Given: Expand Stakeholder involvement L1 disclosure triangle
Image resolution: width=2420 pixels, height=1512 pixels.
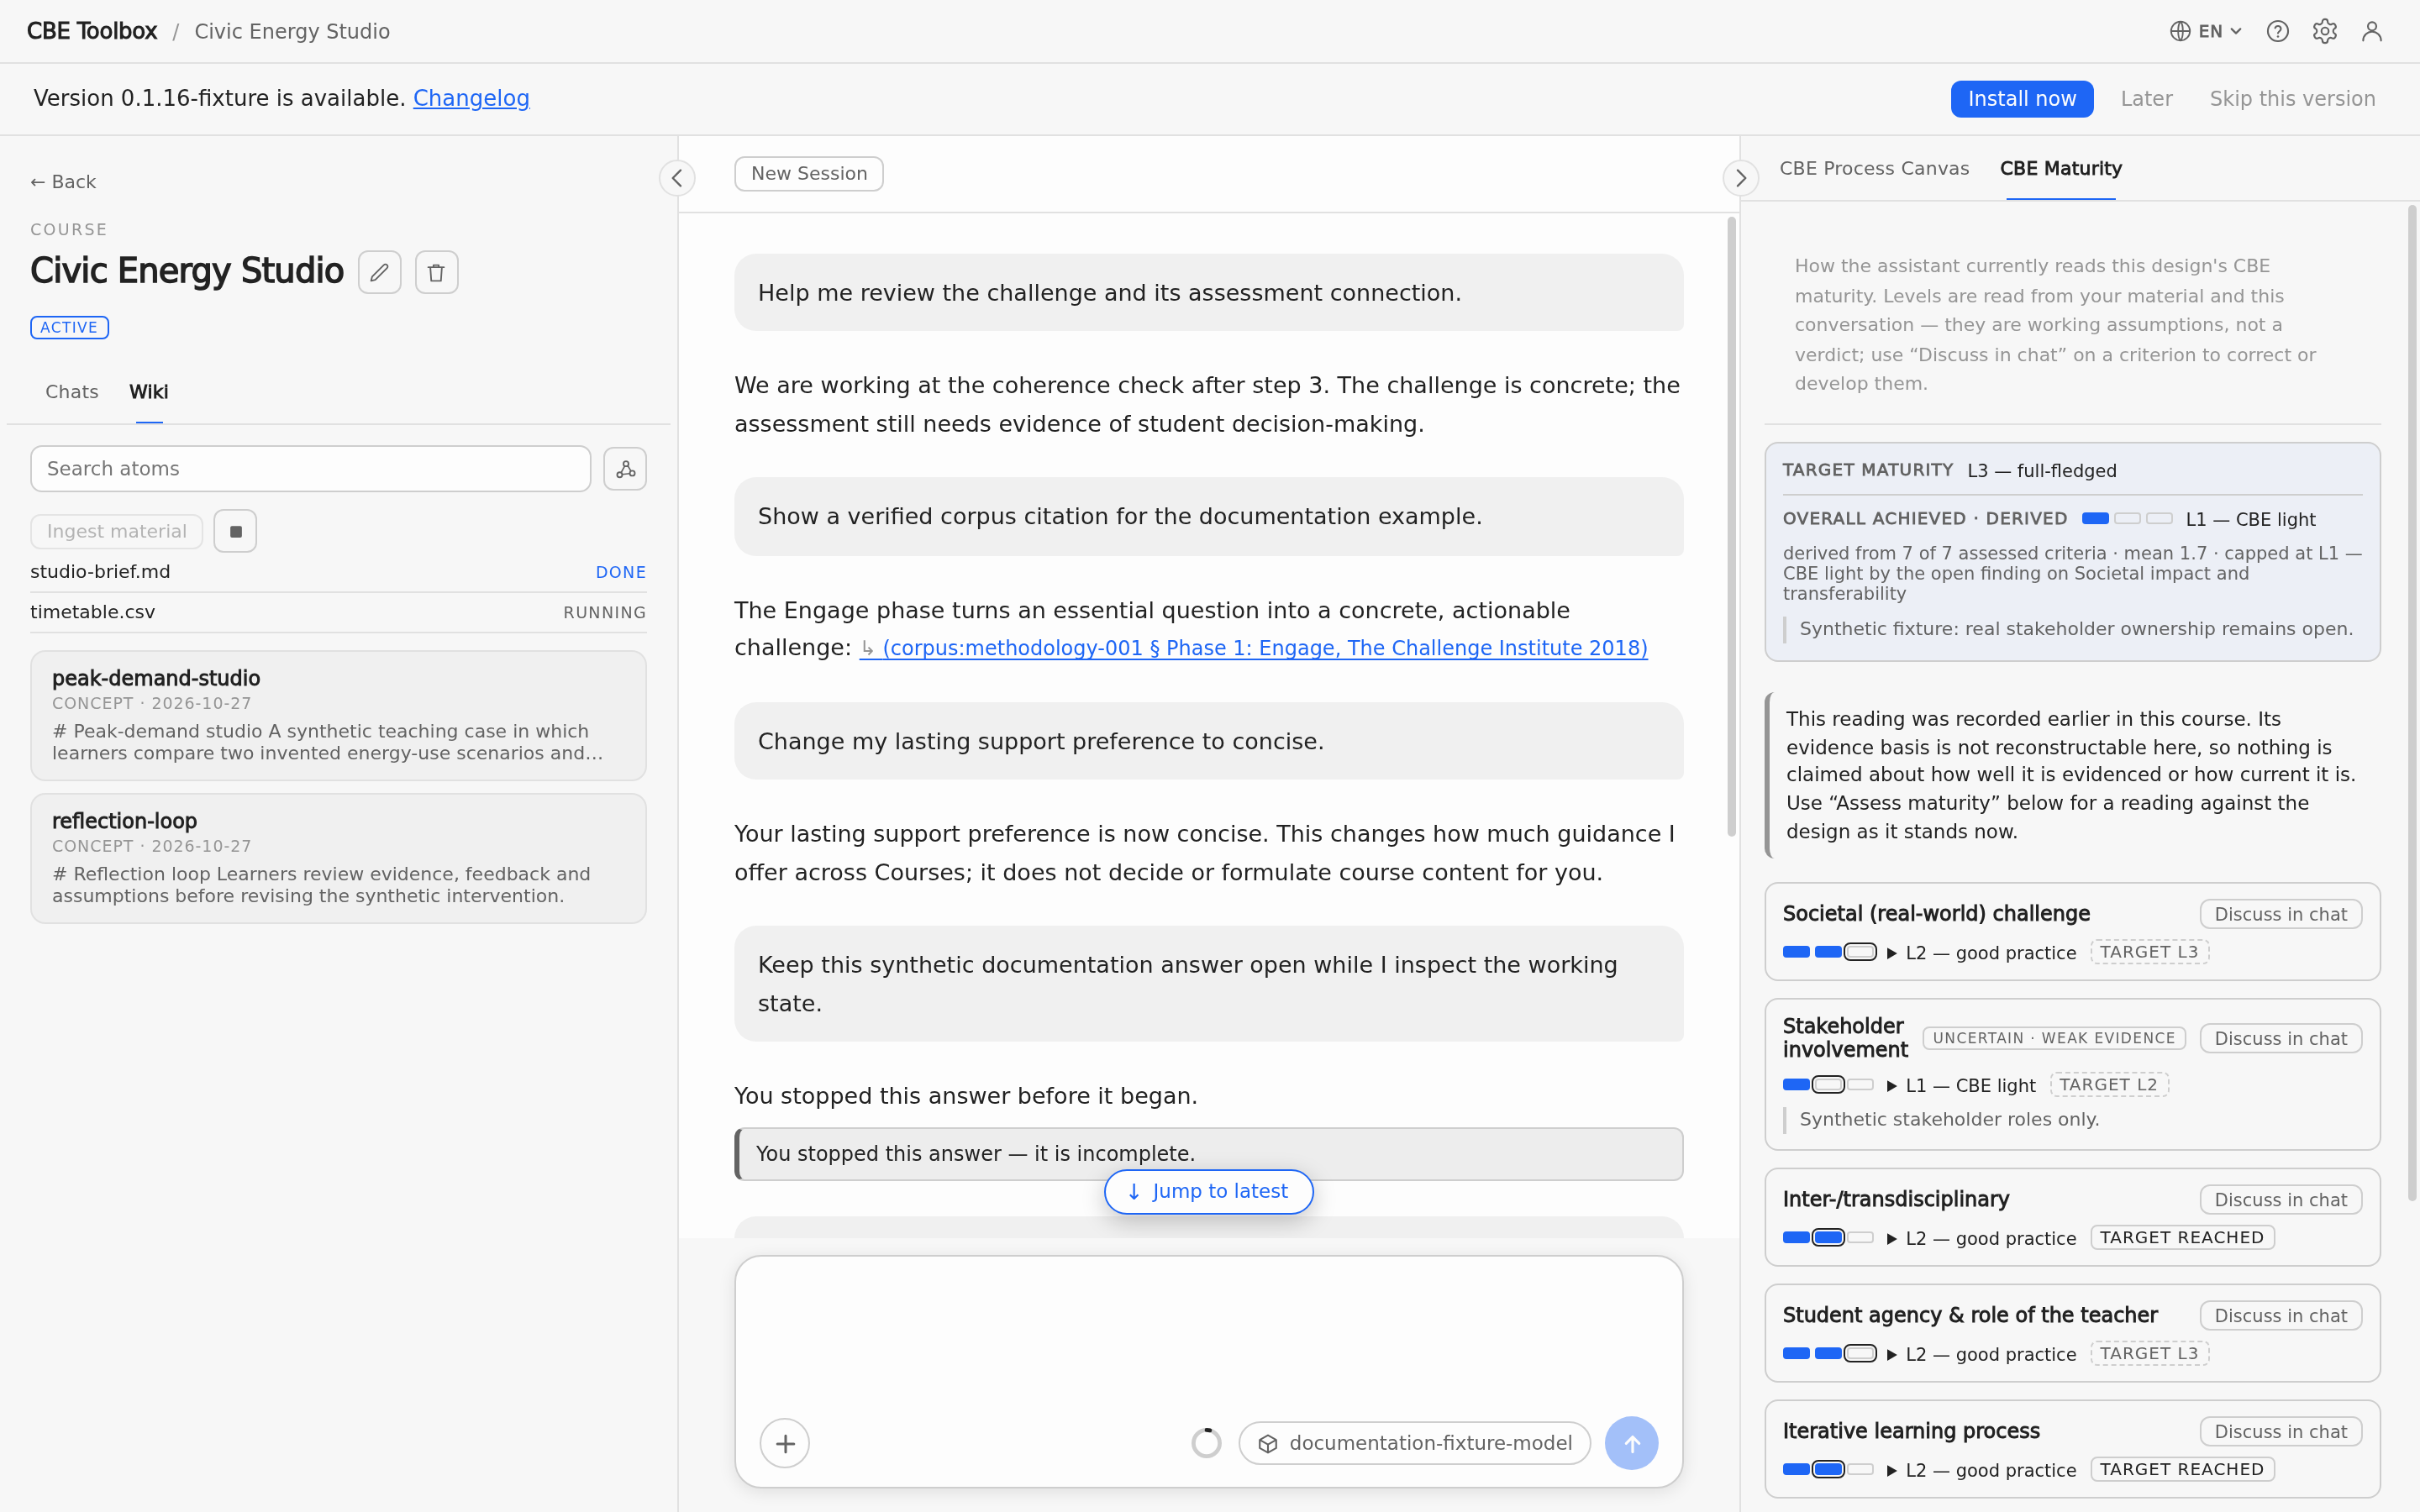Looking at the screenshot, I should [1892, 1086].
